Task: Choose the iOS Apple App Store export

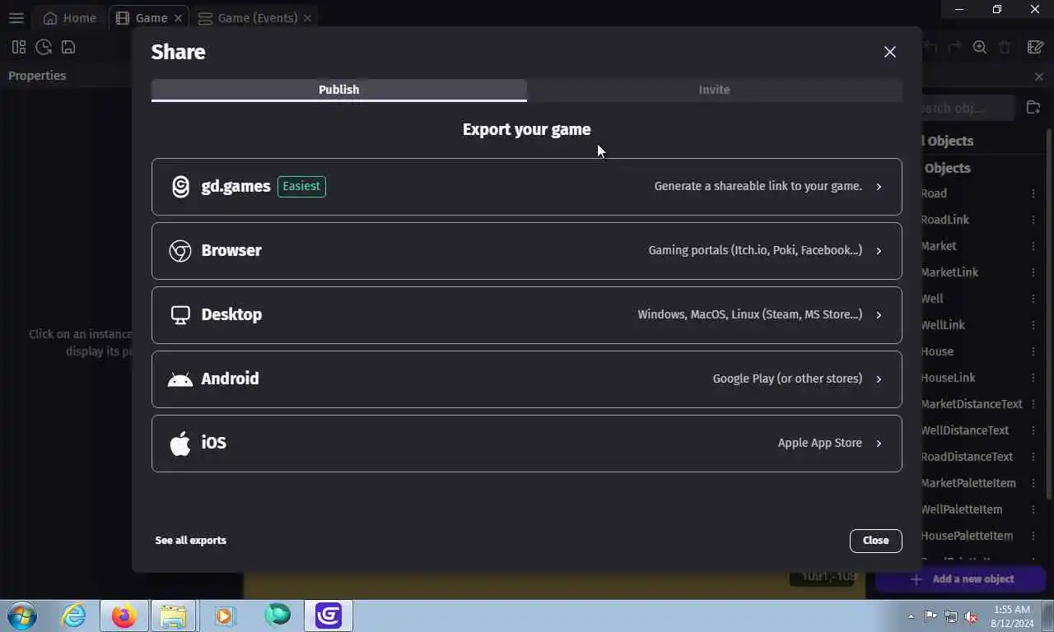Action: 526,444
